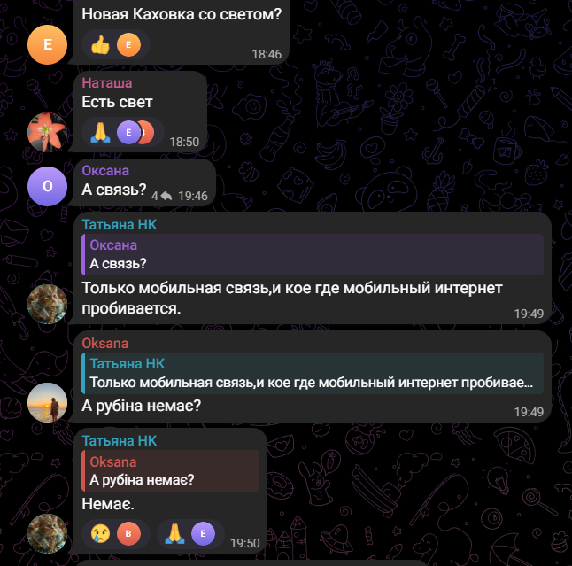Open Наташа's flower avatar profile
572x566 pixels.
(x=48, y=133)
